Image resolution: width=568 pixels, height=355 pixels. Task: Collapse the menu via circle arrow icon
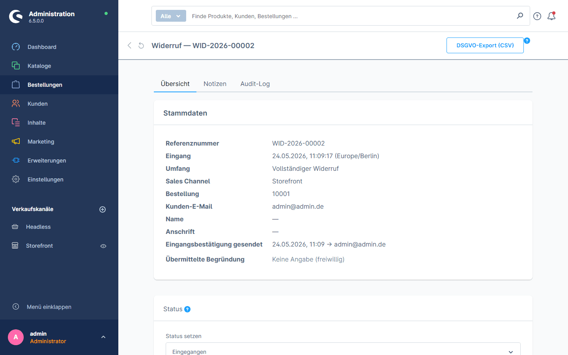pyautogui.click(x=16, y=306)
